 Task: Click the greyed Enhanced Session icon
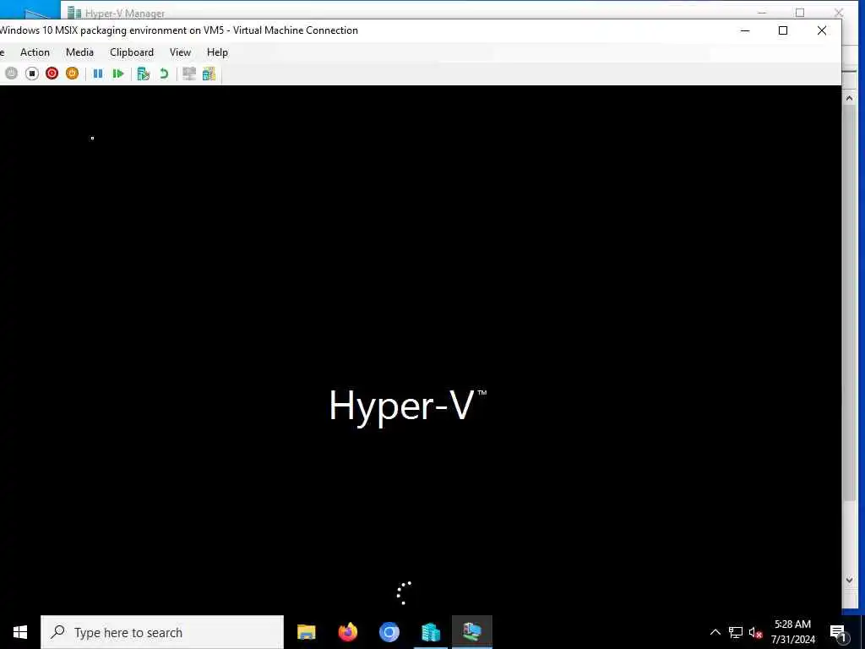(189, 74)
